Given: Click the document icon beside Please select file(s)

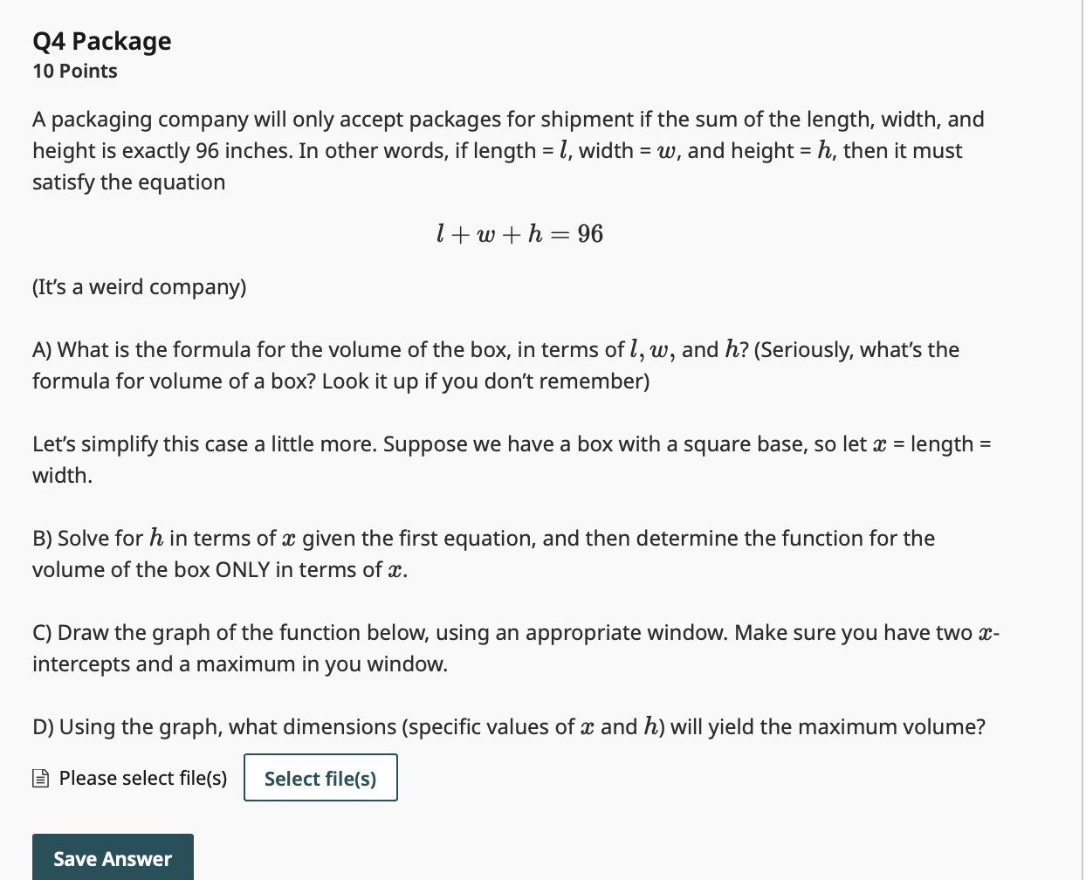Looking at the screenshot, I should point(40,777).
